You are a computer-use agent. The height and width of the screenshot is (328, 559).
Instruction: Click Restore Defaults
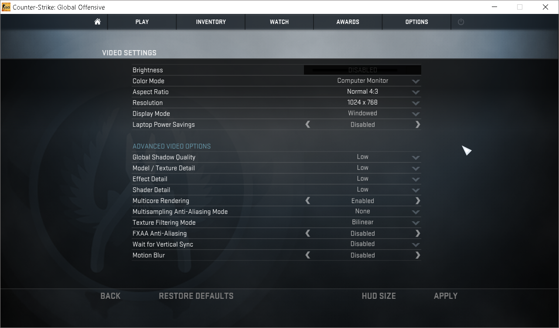(x=196, y=296)
